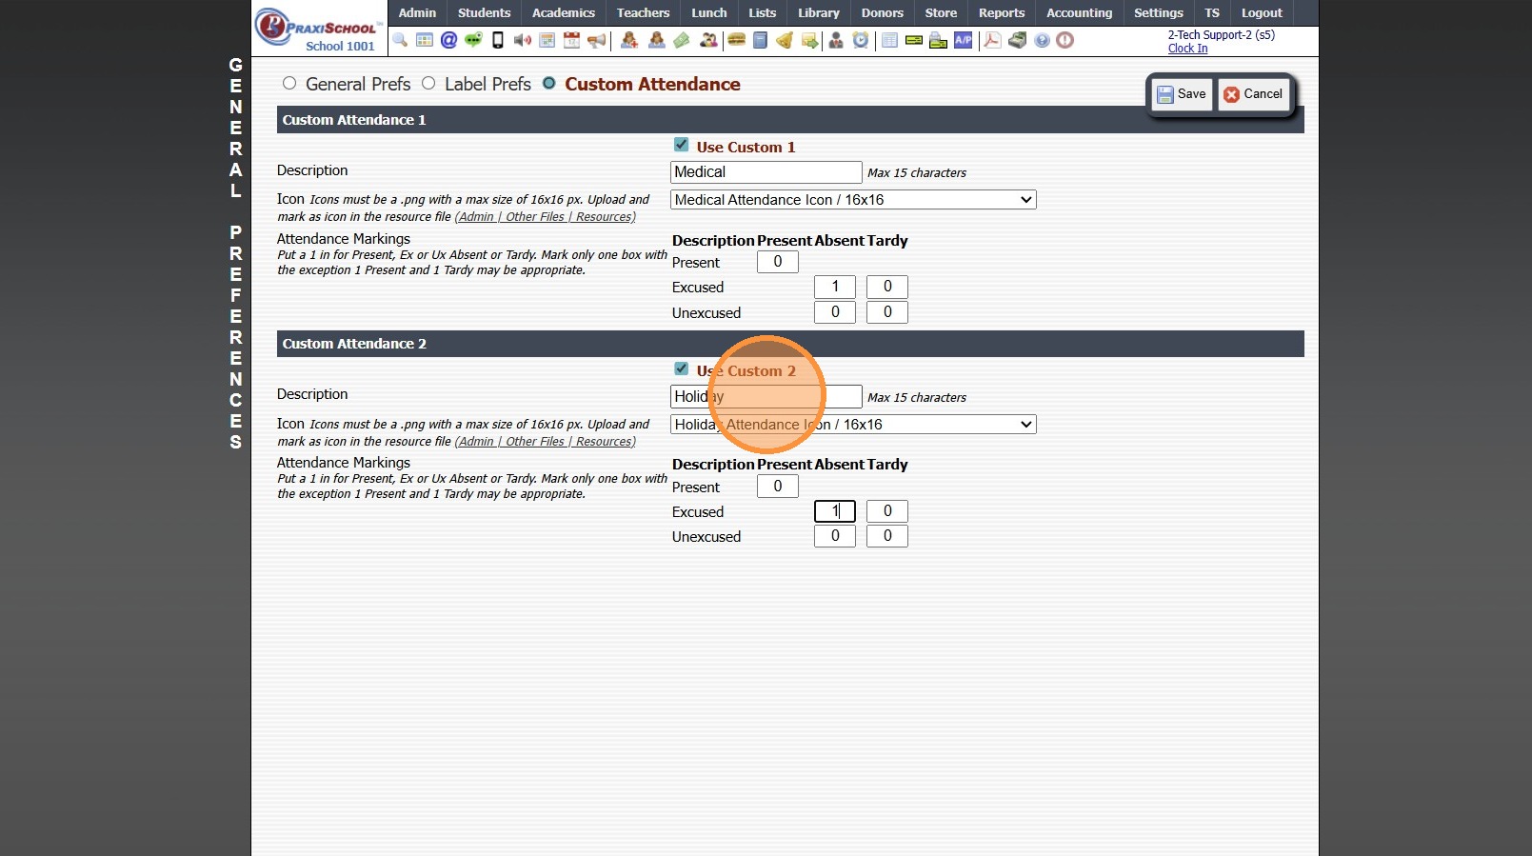Click Custom 1 Unexcused Tardy field
1532x856 pixels.
(887, 312)
